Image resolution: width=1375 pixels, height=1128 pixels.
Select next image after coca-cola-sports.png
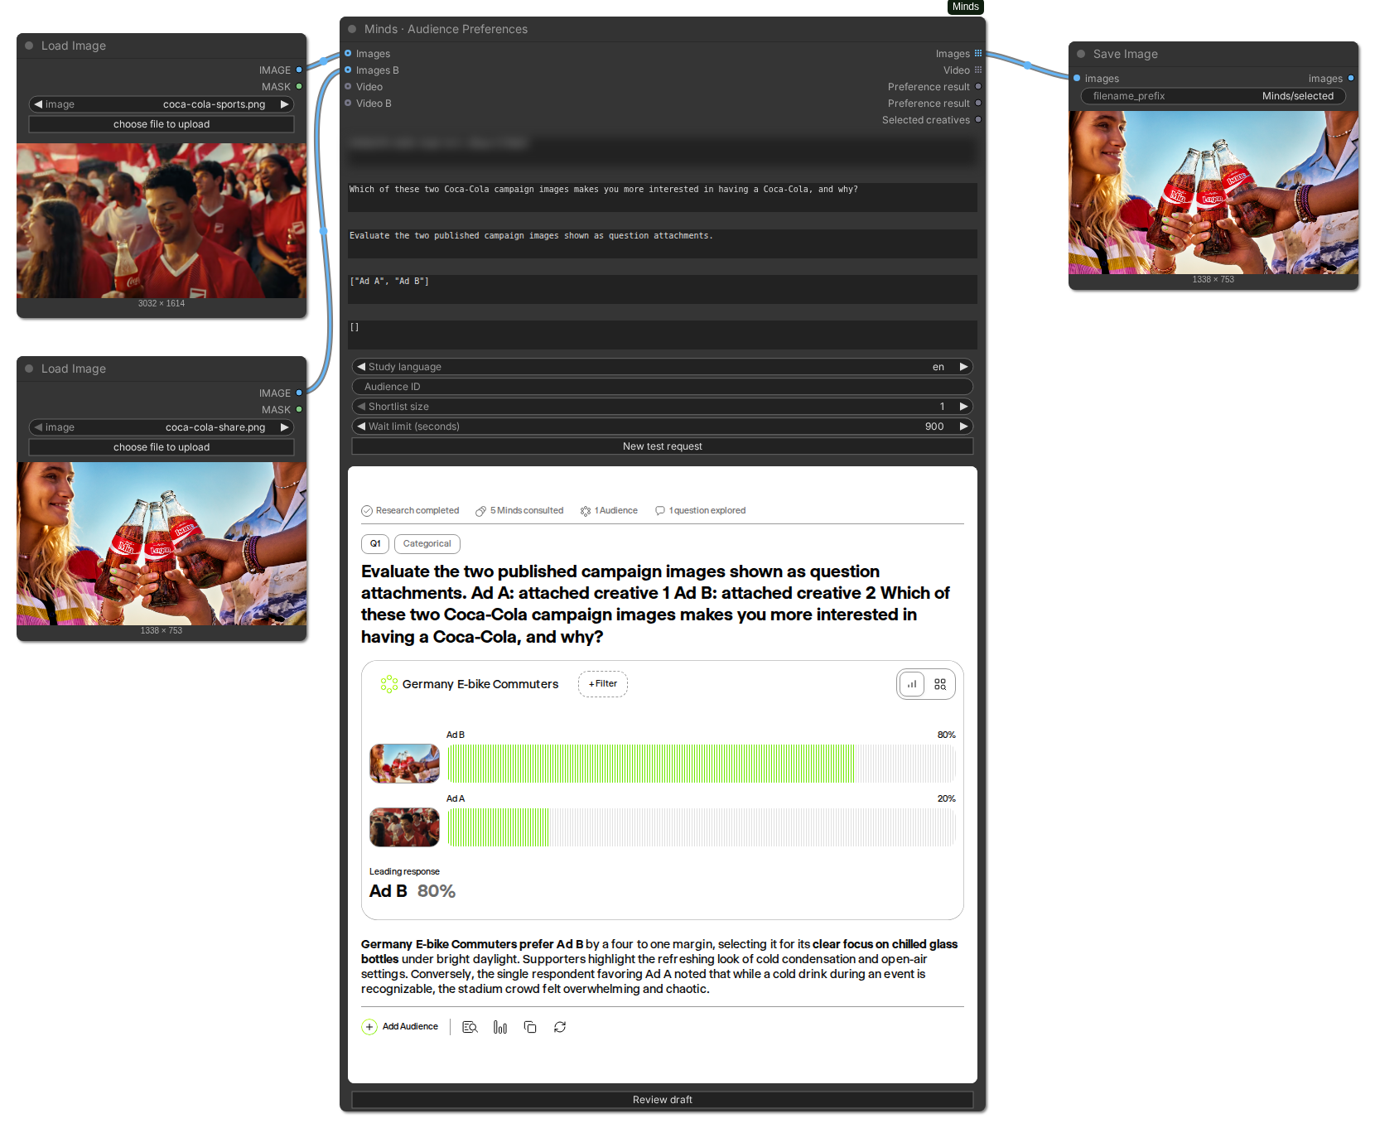tap(285, 104)
